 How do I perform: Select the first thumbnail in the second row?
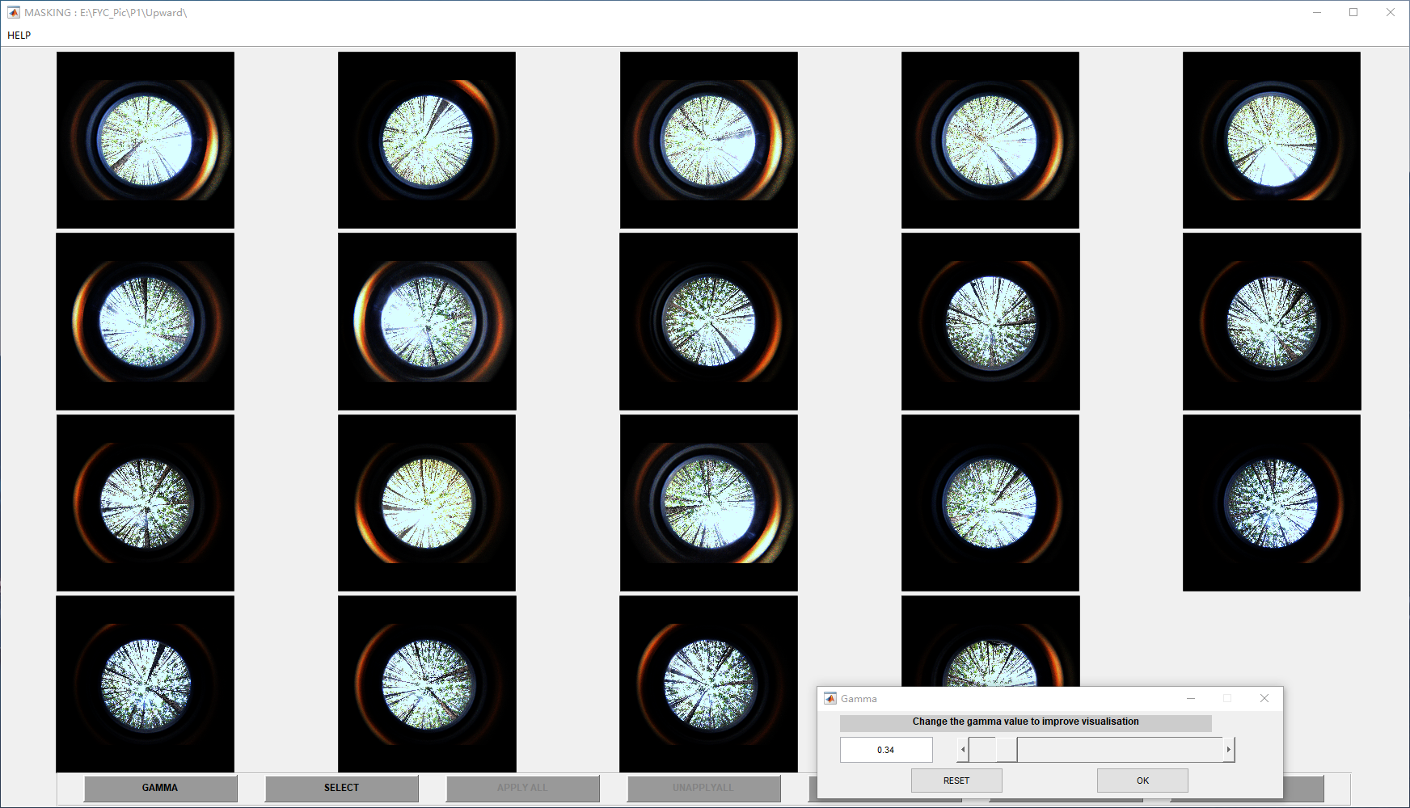click(146, 322)
